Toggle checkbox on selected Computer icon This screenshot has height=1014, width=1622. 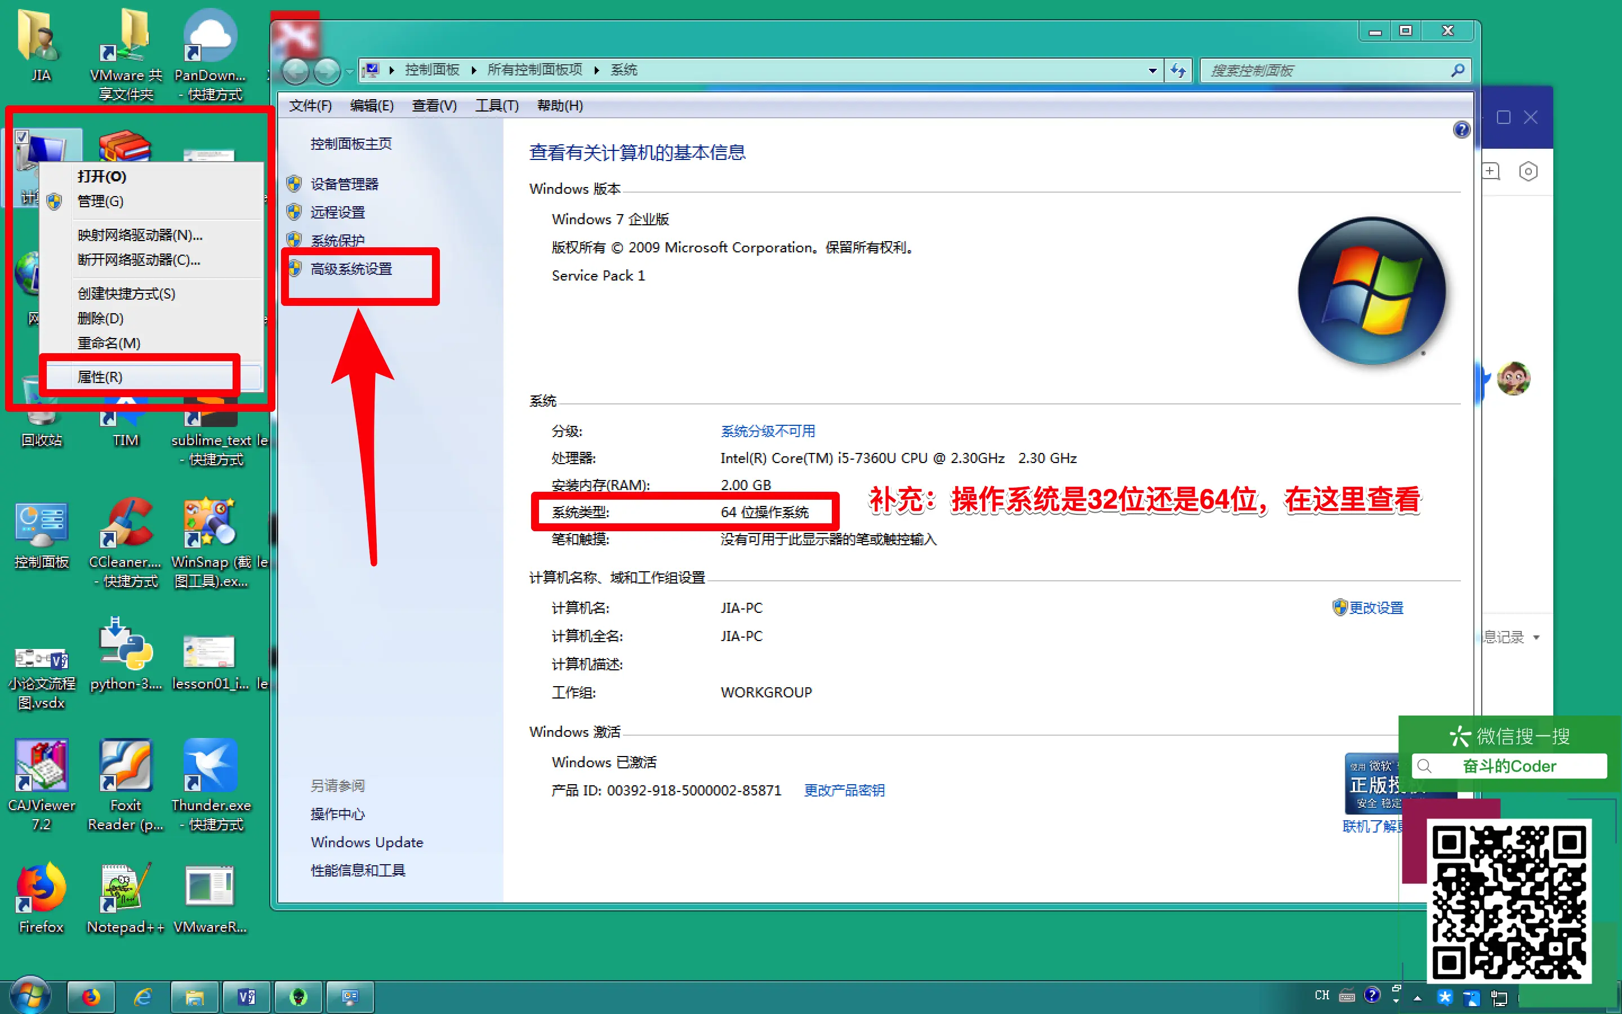[x=22, y=137]
